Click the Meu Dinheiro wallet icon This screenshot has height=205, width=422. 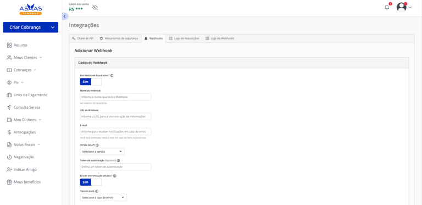(x=9, y=120)
